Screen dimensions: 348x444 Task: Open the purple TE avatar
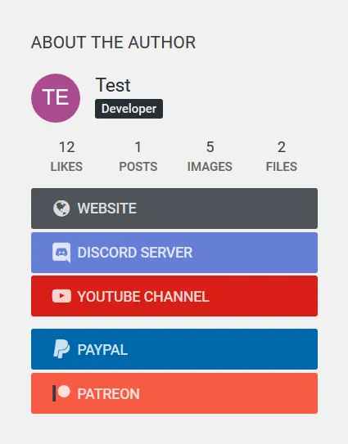point(56,98)
